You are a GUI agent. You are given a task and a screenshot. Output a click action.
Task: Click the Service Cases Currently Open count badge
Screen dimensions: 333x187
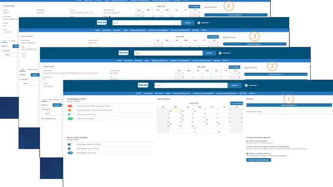[70, 153]
